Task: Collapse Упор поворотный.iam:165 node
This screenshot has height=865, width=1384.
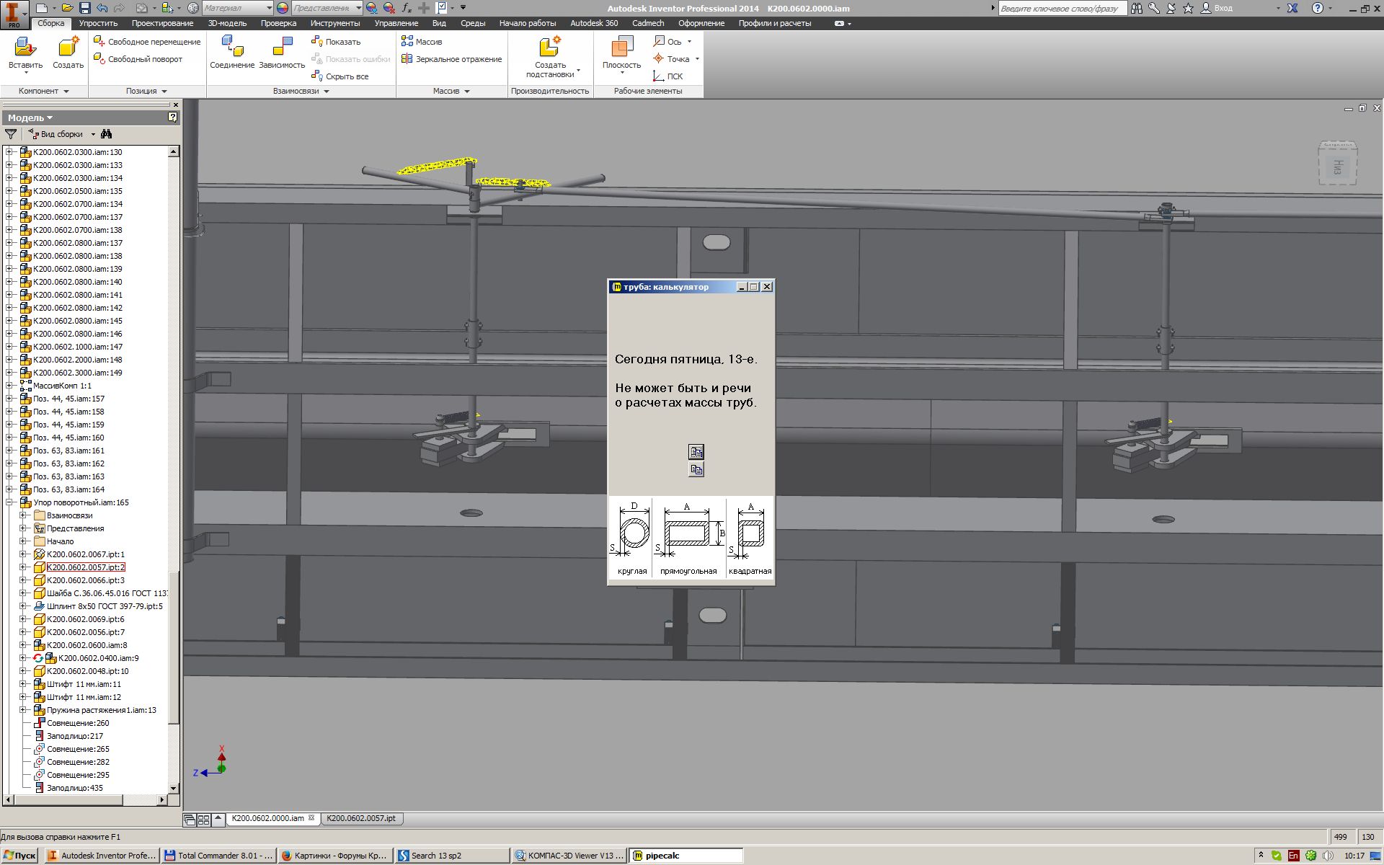Action: tap(9, 502)
